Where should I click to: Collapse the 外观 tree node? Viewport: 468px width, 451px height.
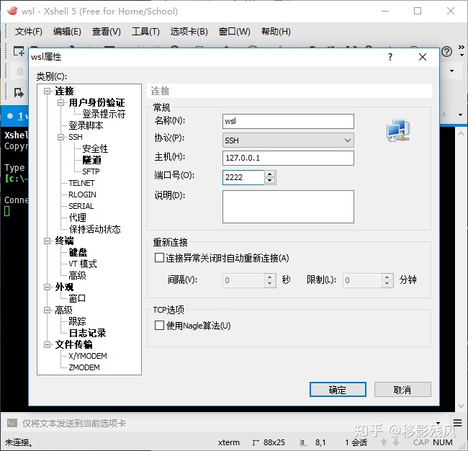coord(47,287)
